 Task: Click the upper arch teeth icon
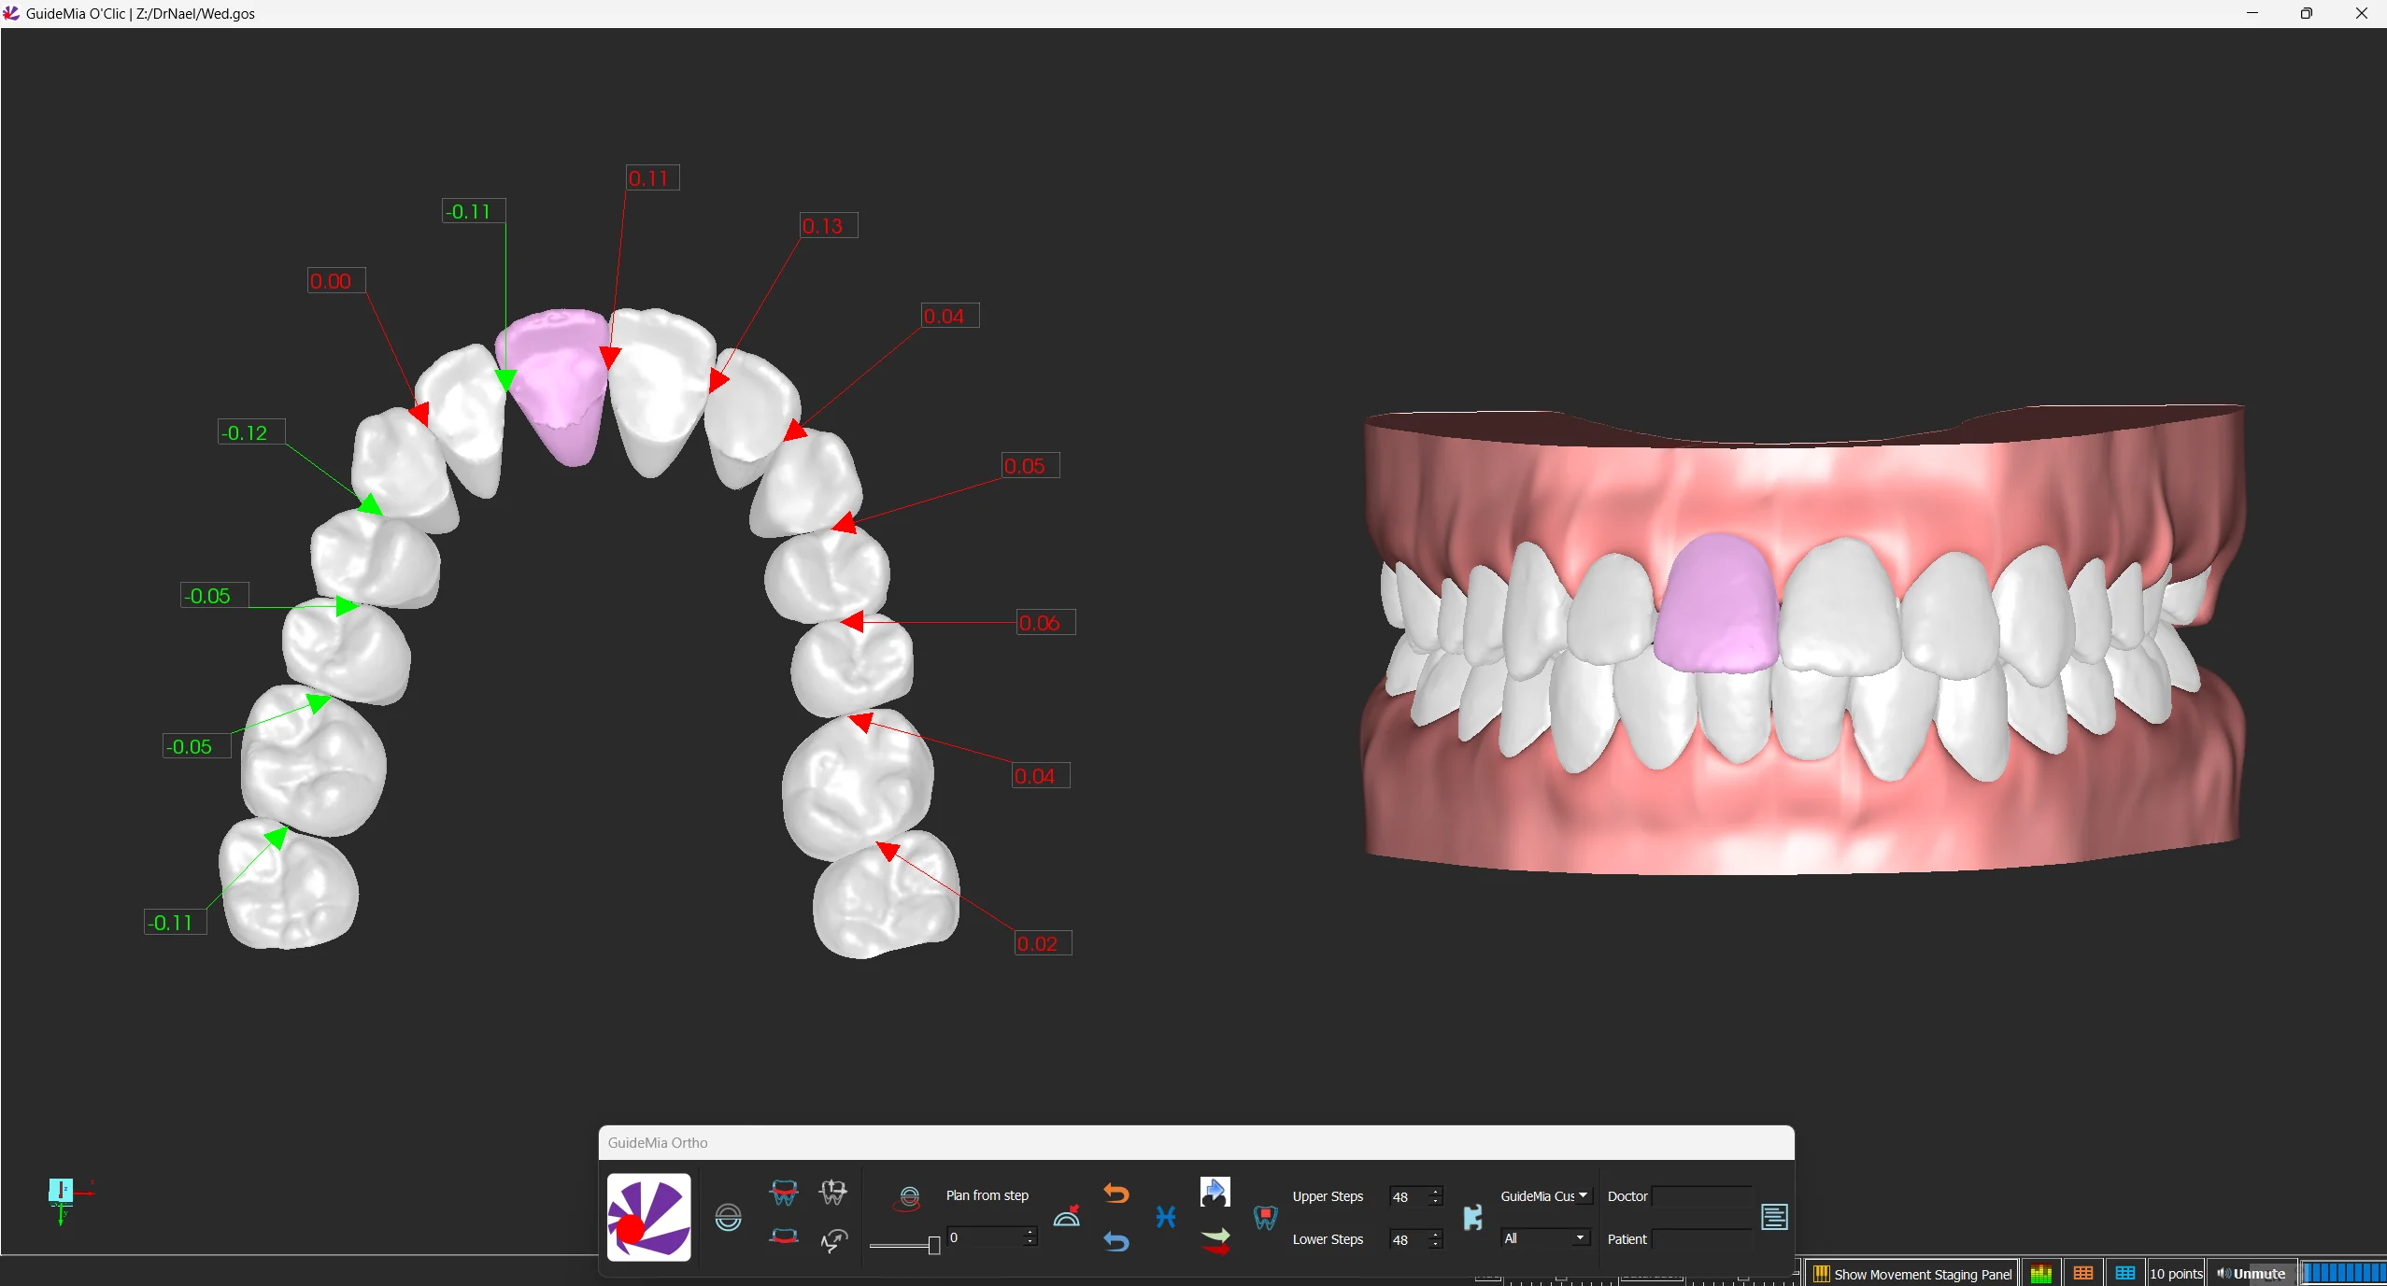click(784, 1193)
